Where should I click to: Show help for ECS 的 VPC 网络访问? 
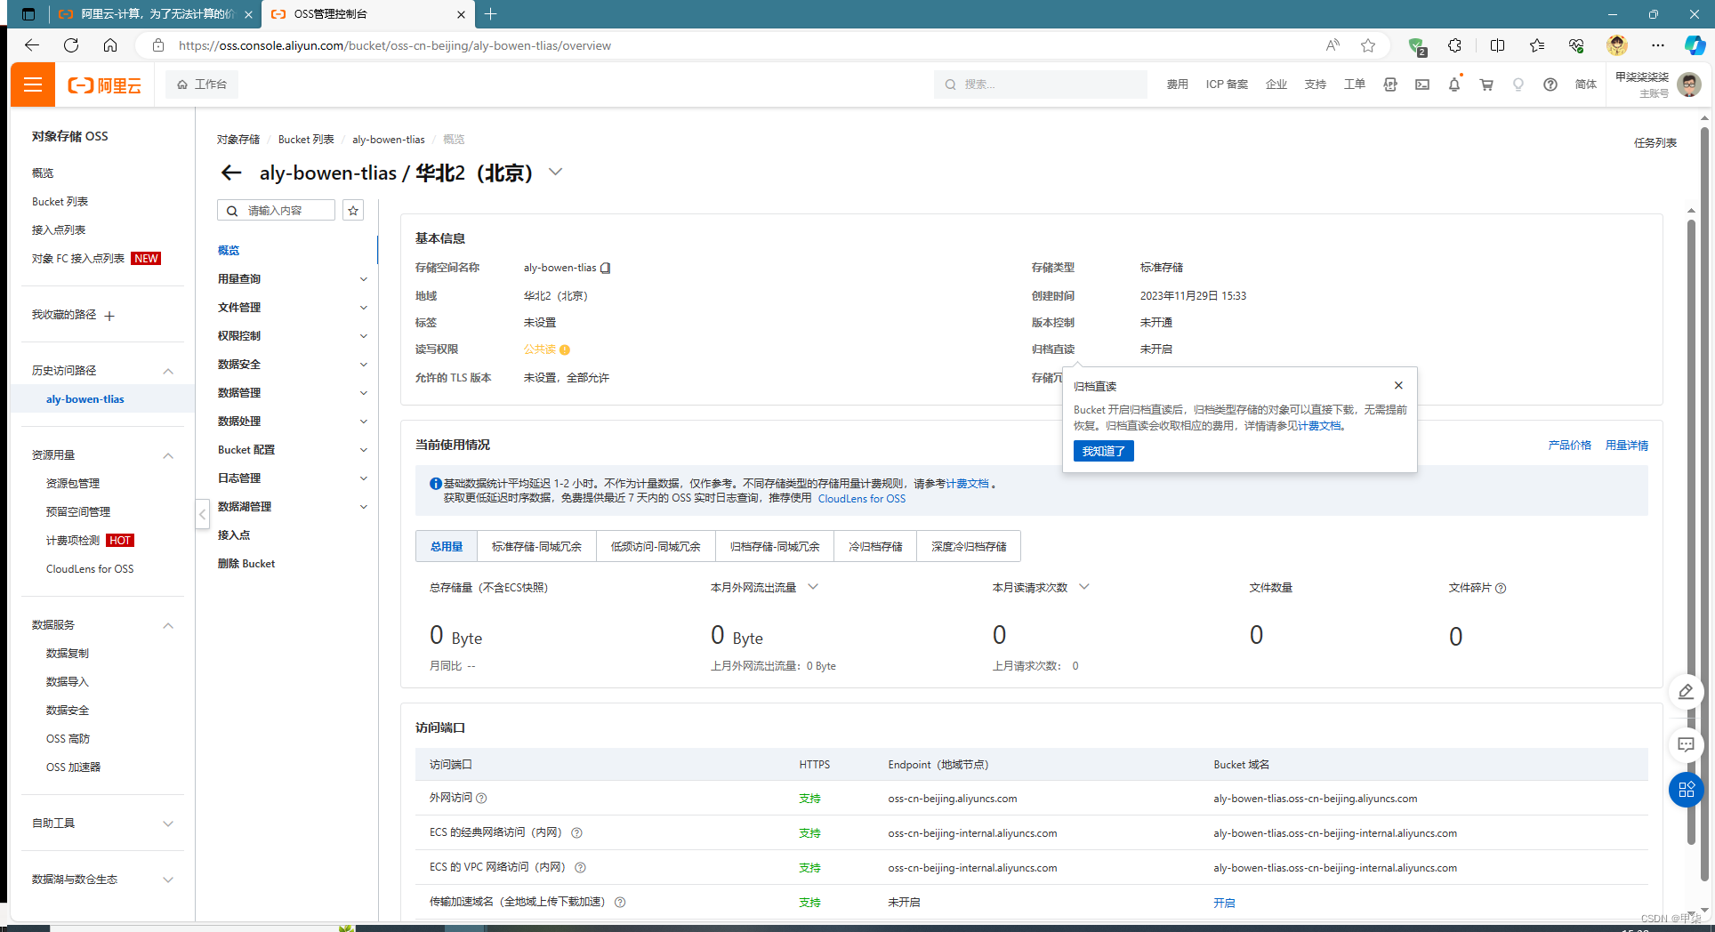(x=580, y=868)
